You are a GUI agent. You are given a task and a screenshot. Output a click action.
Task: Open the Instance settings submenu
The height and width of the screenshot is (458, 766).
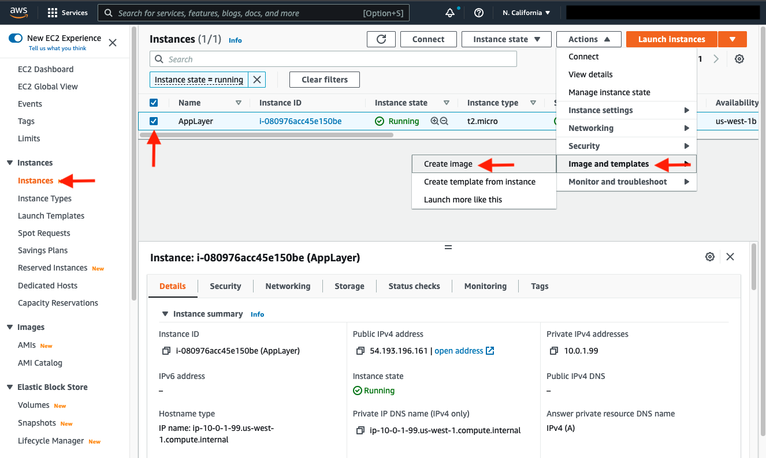(626, 110)
